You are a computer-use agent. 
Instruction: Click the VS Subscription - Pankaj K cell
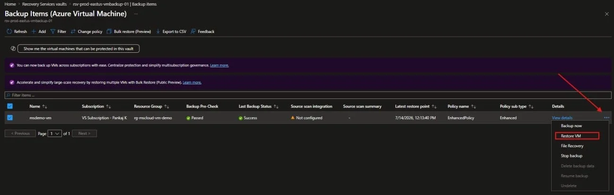(104, 118)
